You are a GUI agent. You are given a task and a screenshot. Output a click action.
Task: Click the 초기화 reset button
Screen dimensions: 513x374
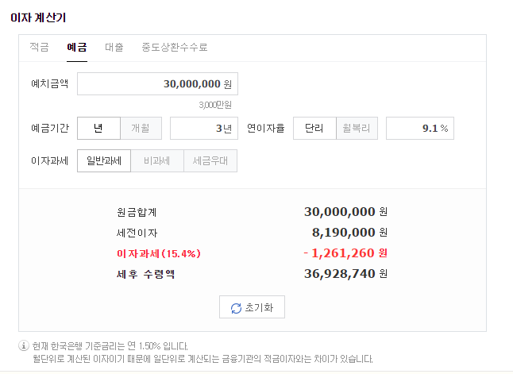[252, 307]
